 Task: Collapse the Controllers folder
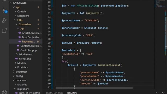coord(17,24)
